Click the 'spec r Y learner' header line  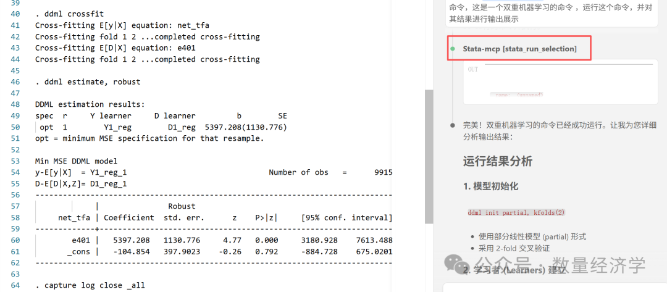tap(161, 115)
